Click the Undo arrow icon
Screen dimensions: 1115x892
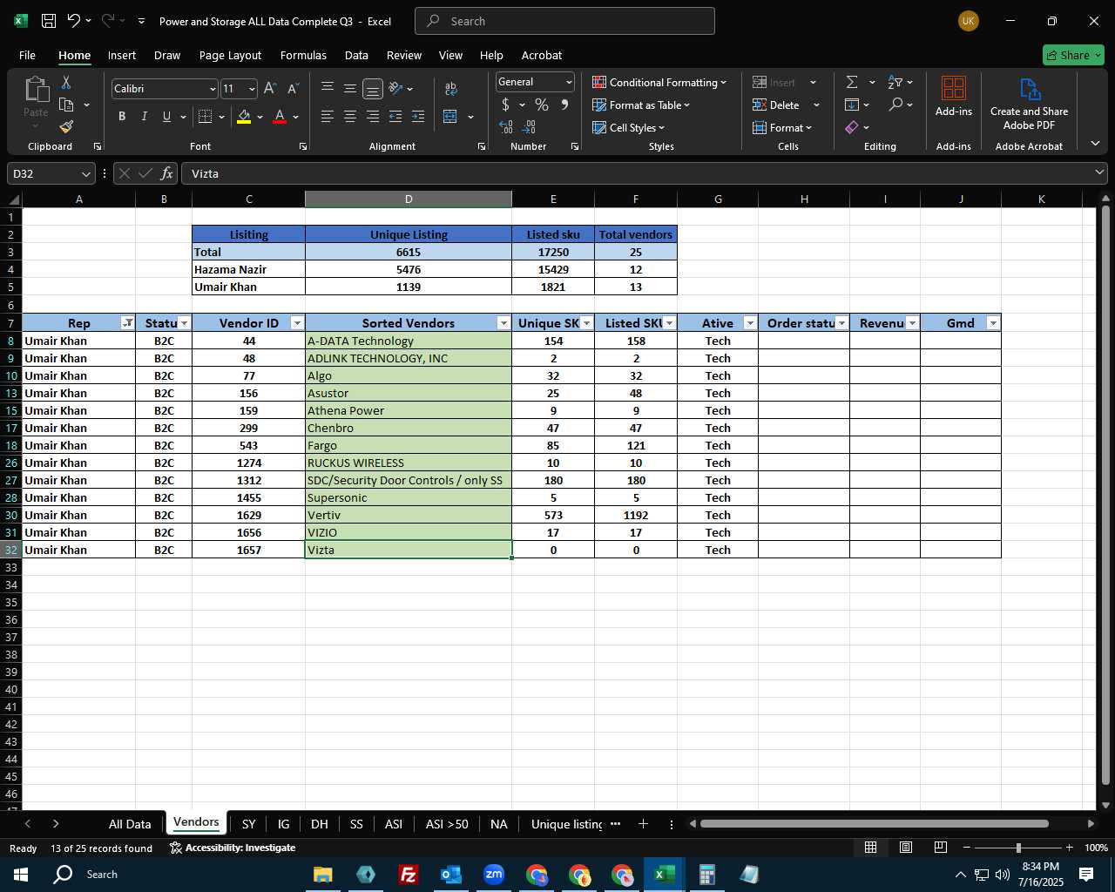[x=73, y=21]
